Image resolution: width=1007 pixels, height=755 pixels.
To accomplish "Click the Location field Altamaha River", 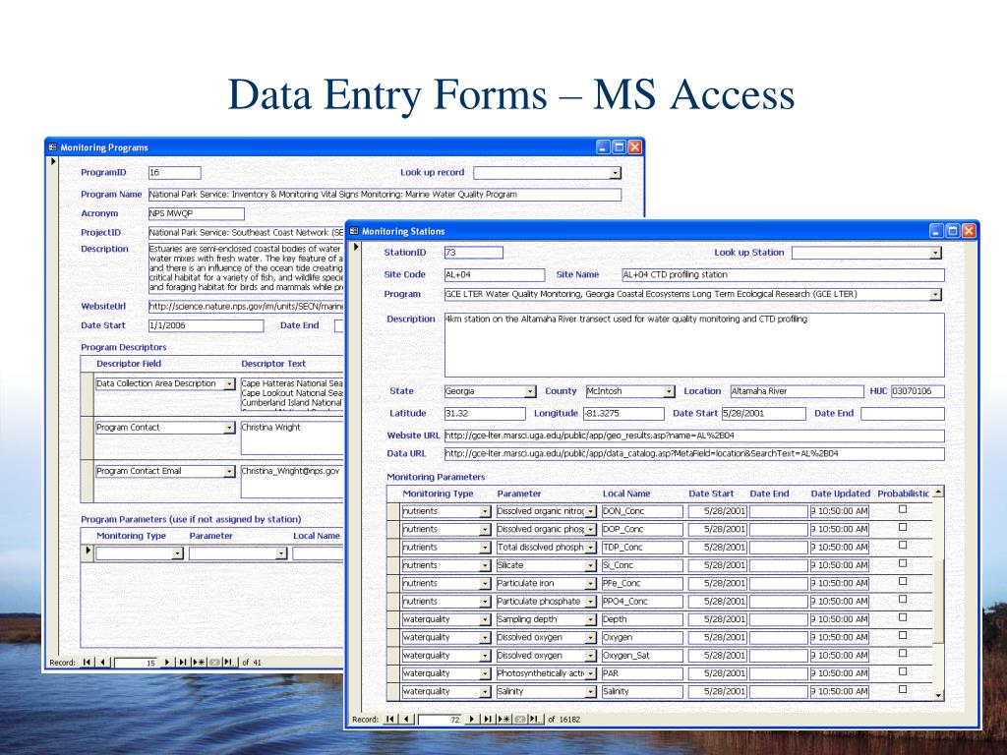I will [797, 391].
